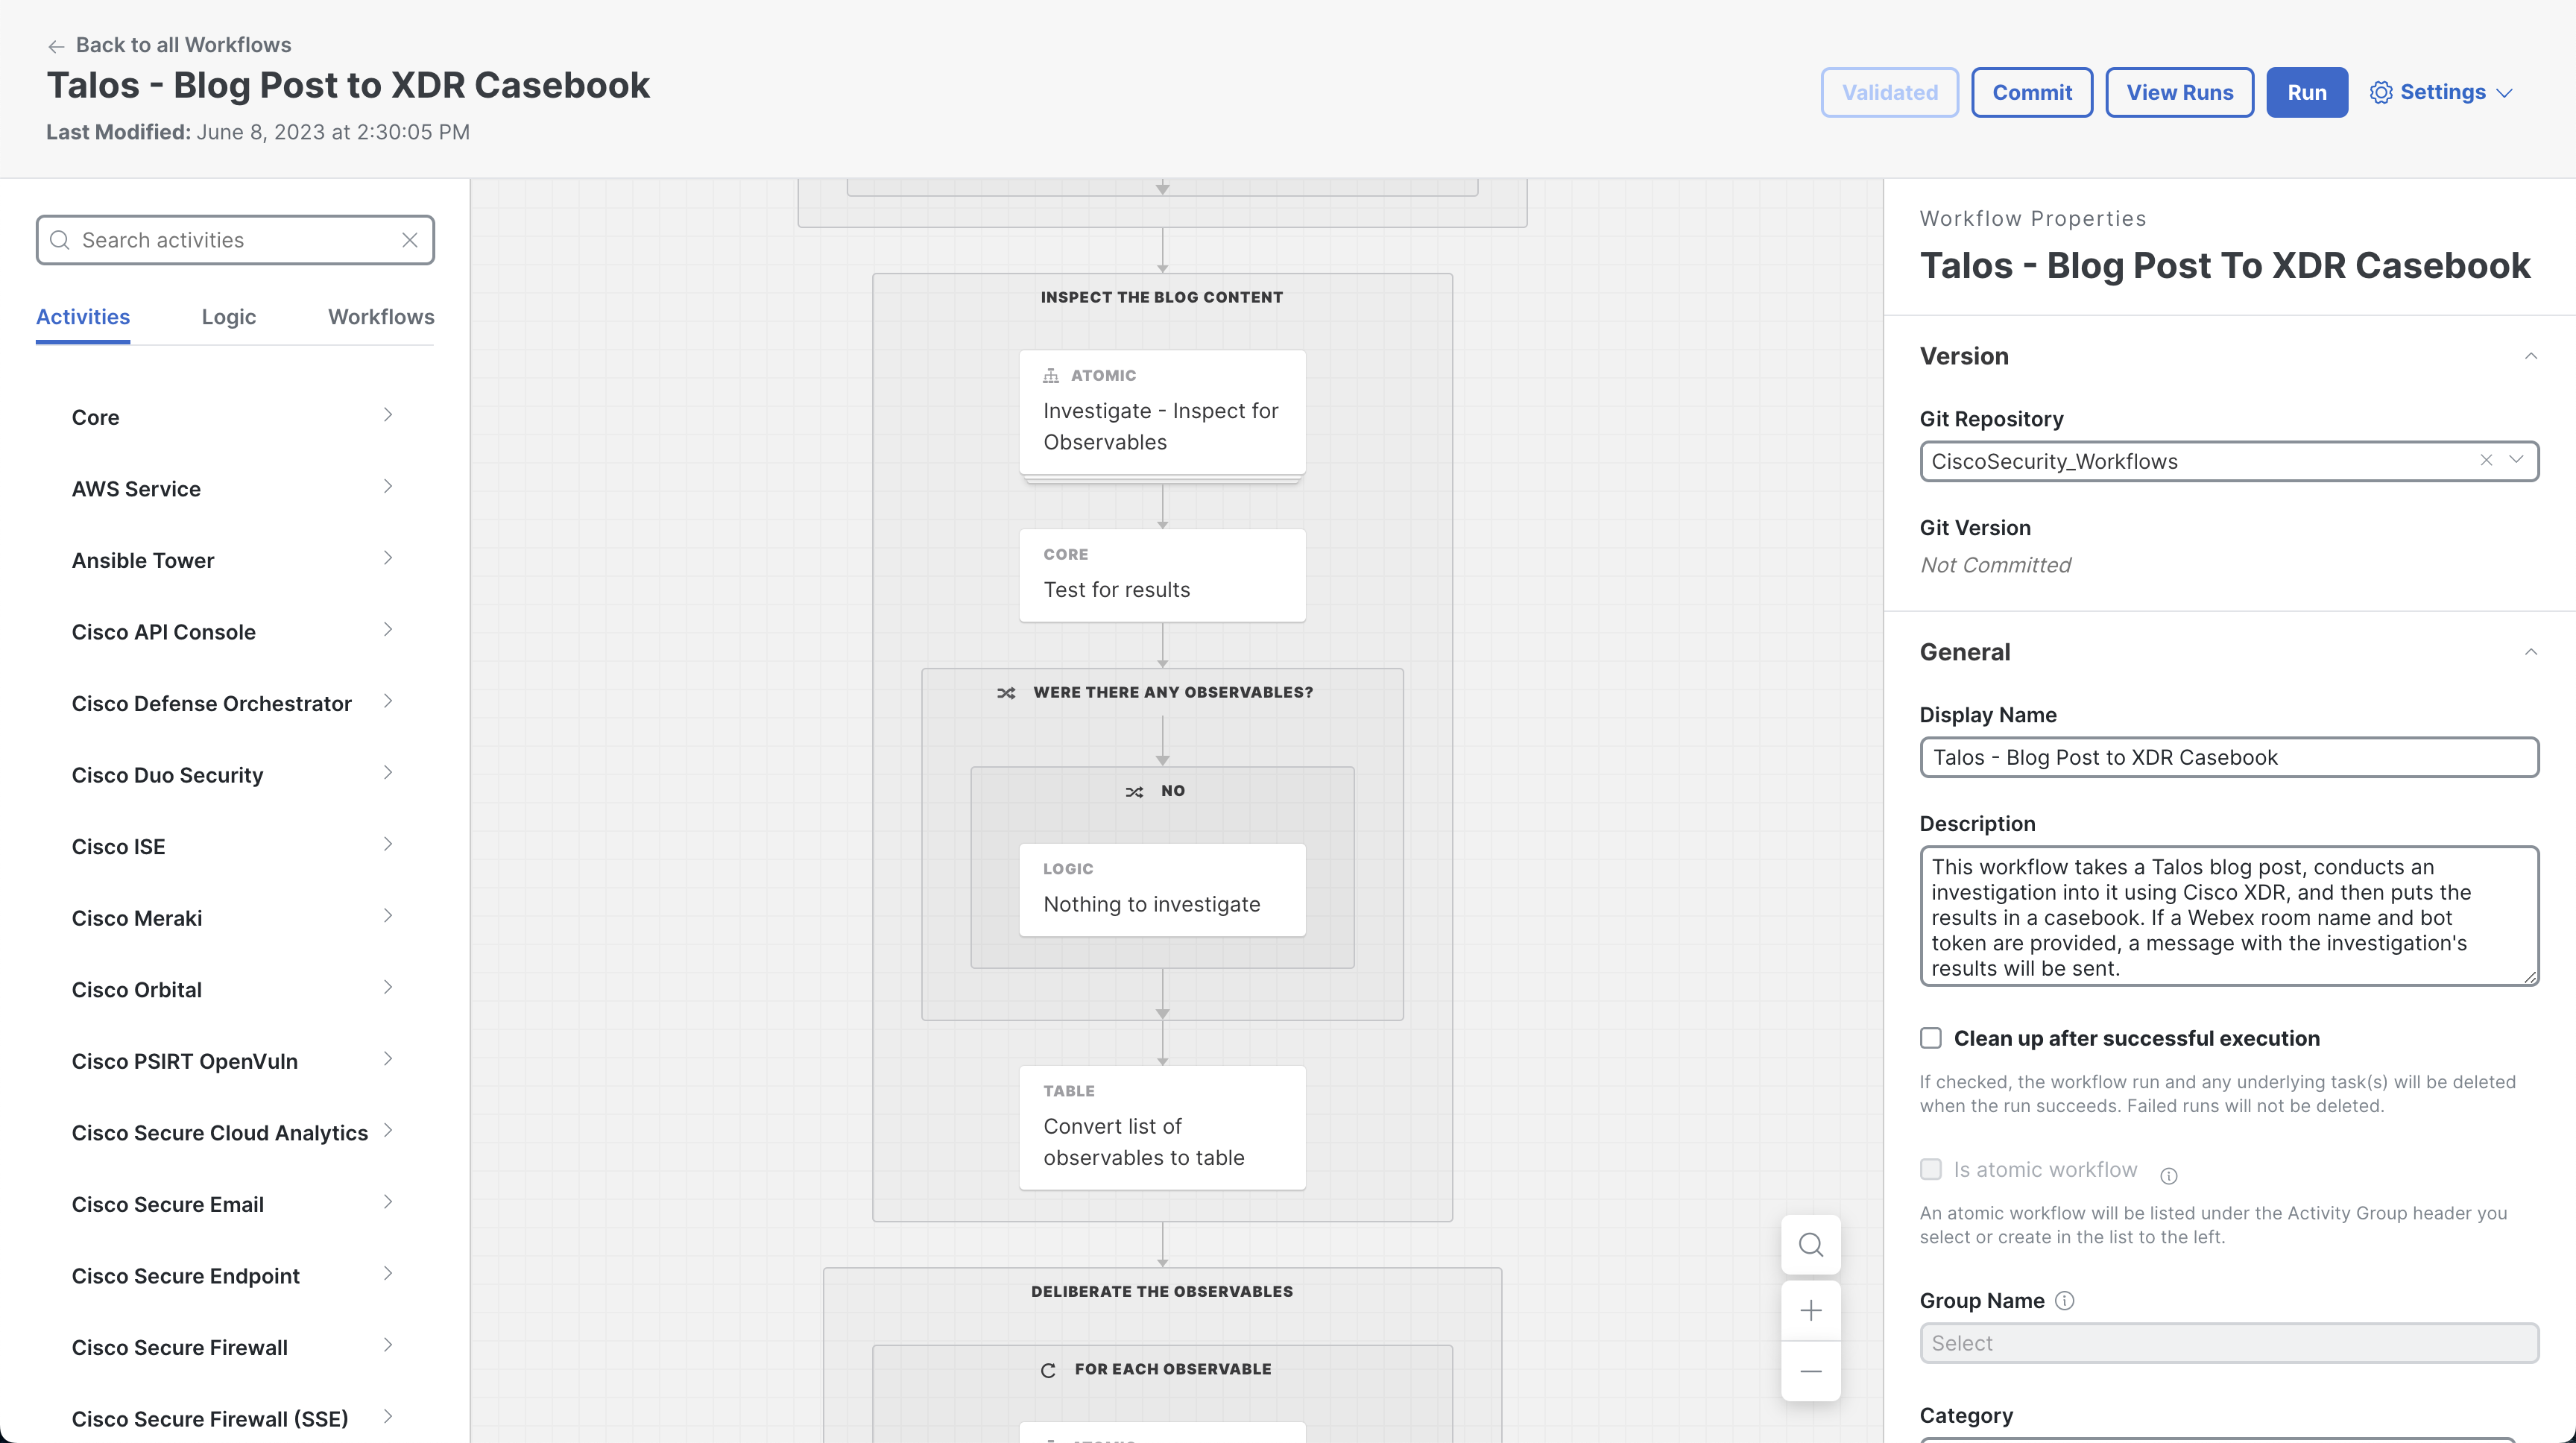The height and width of the screenshot is (1443, 2576).
Task: Click the Run button
Action: (x=2306, y=92)
